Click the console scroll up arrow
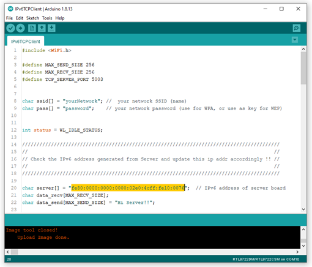 tap(303, 230)
